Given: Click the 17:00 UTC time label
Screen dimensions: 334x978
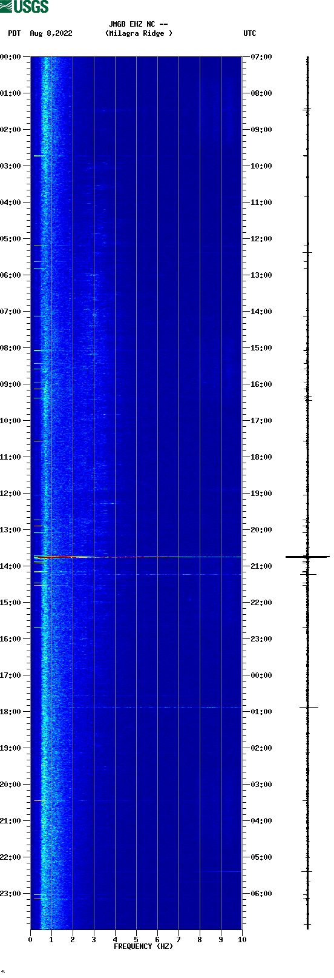Looking at the screenshot, I should click(x=261, y=421).
